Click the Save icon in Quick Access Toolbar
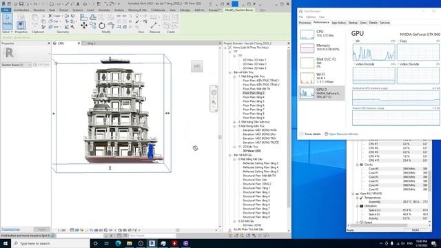441x248 pixels. 21,4
